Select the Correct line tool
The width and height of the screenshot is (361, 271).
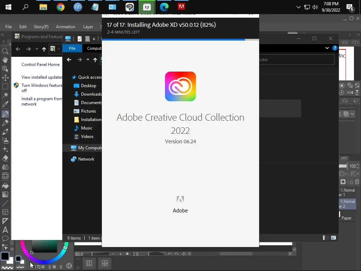[x=5, y=247]
